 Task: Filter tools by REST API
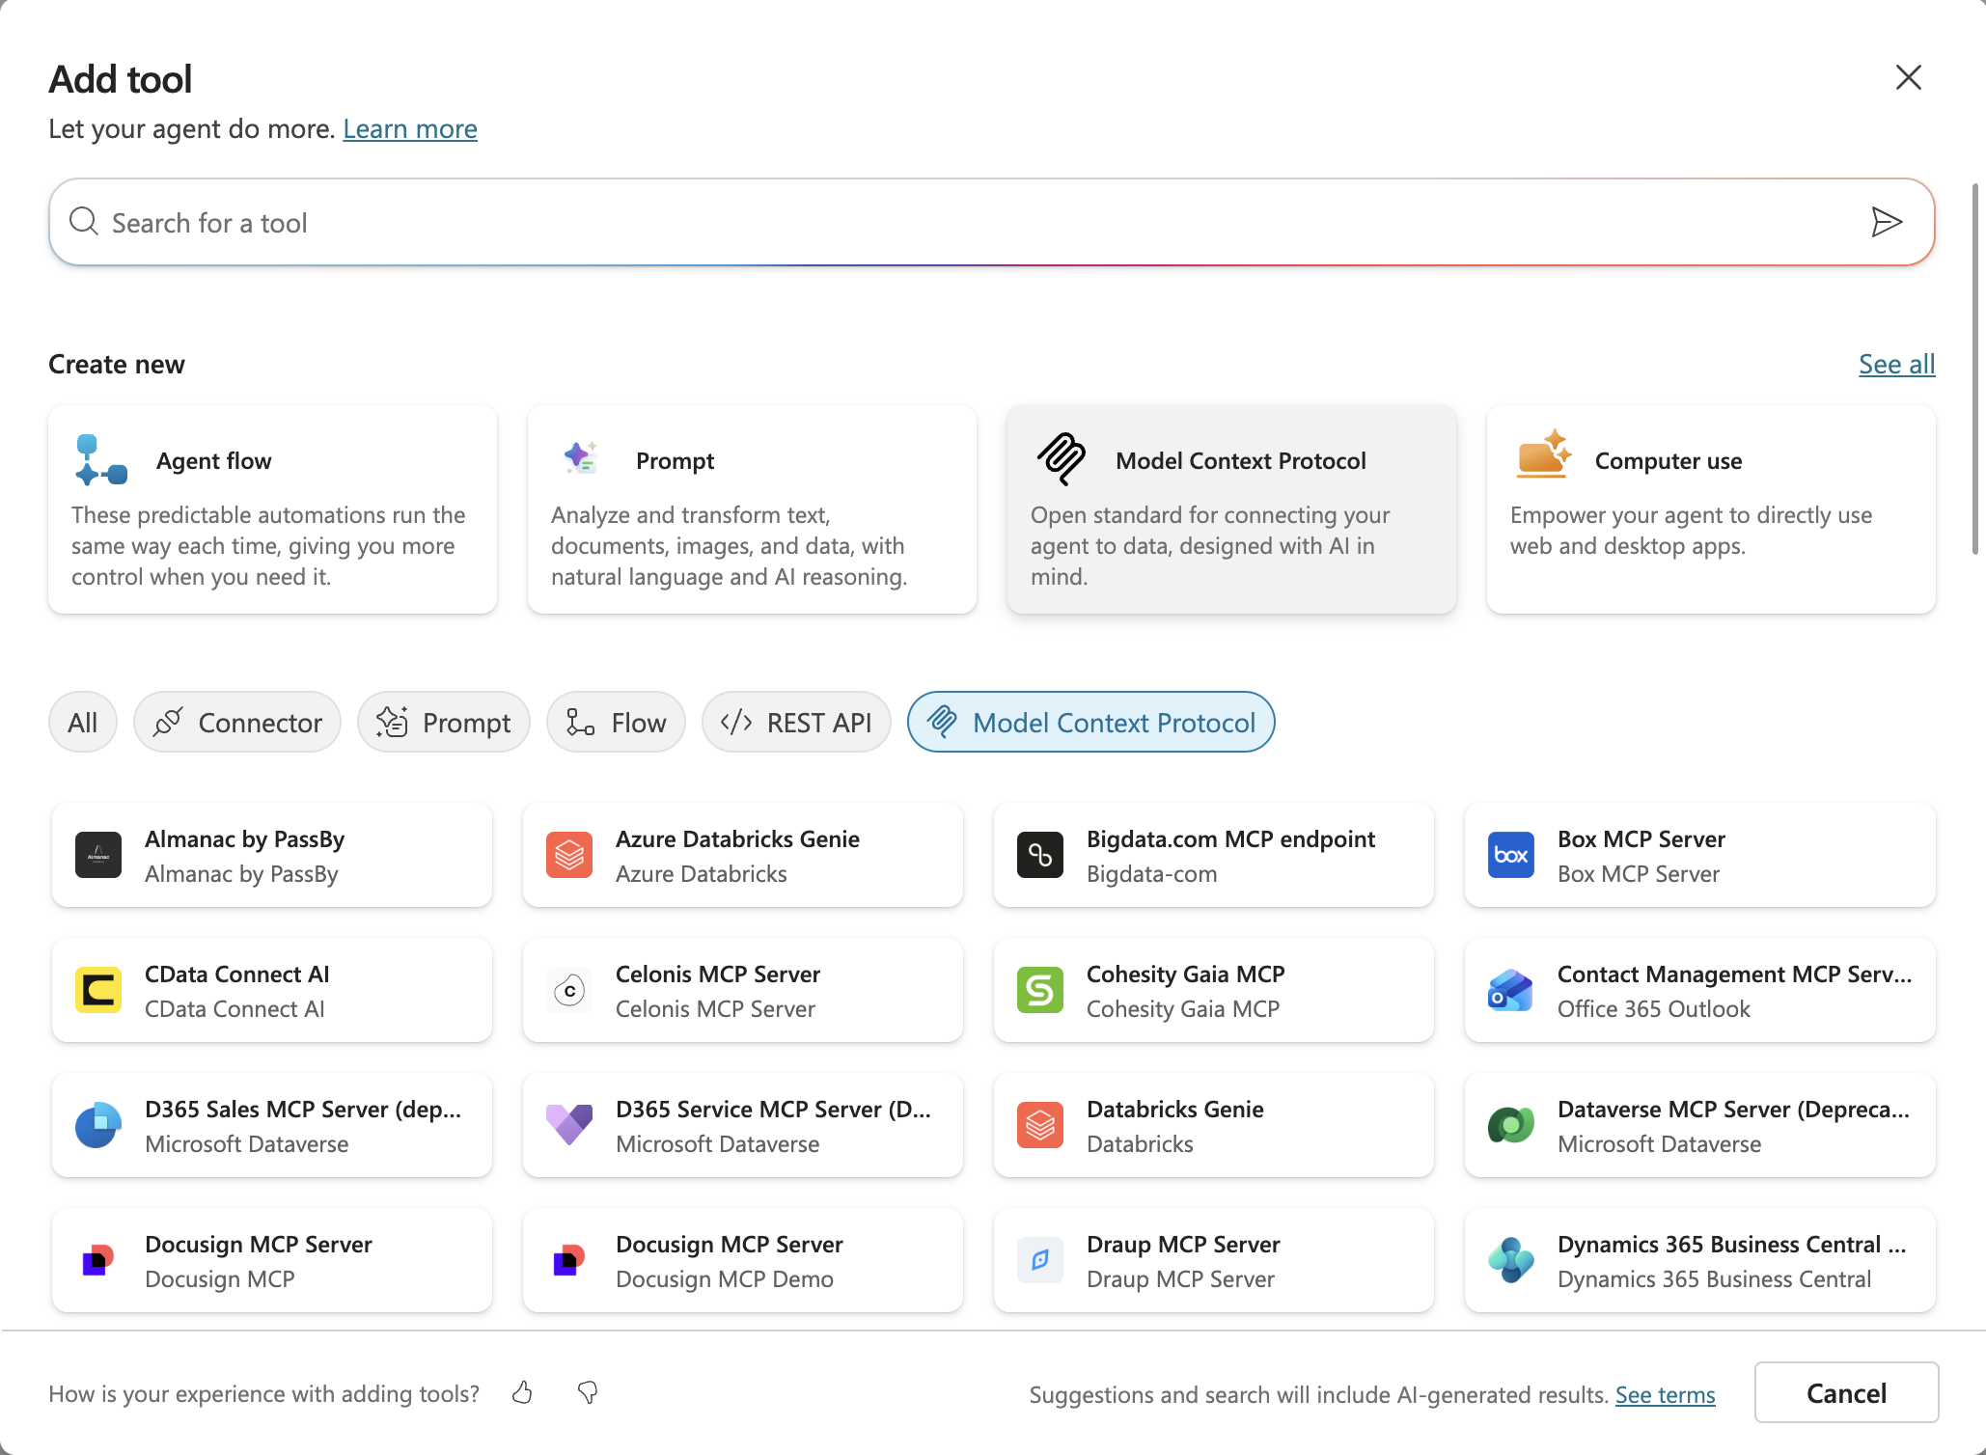pos(796,722)
